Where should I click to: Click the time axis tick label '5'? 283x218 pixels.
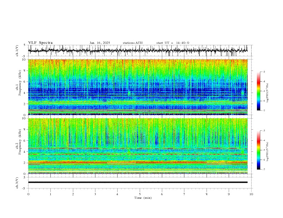pyautogui.click(x=140, y=194)
